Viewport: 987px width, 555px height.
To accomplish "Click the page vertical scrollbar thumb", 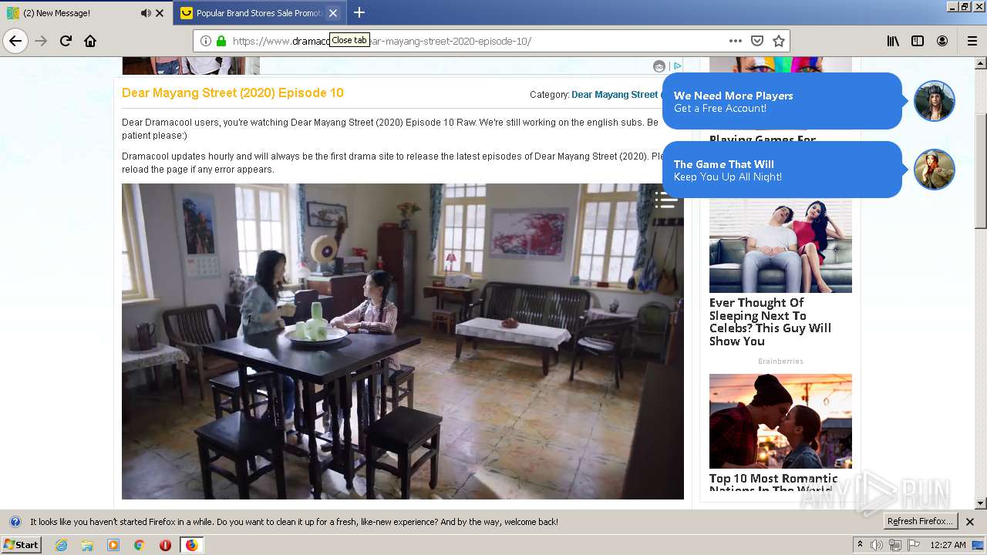I will pos(981,171).
